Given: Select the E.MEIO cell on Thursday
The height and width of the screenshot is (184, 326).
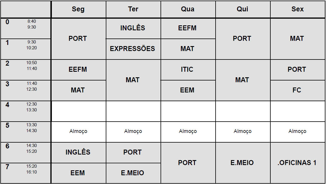Looking at the screenshot, I should tap(242, 163).
